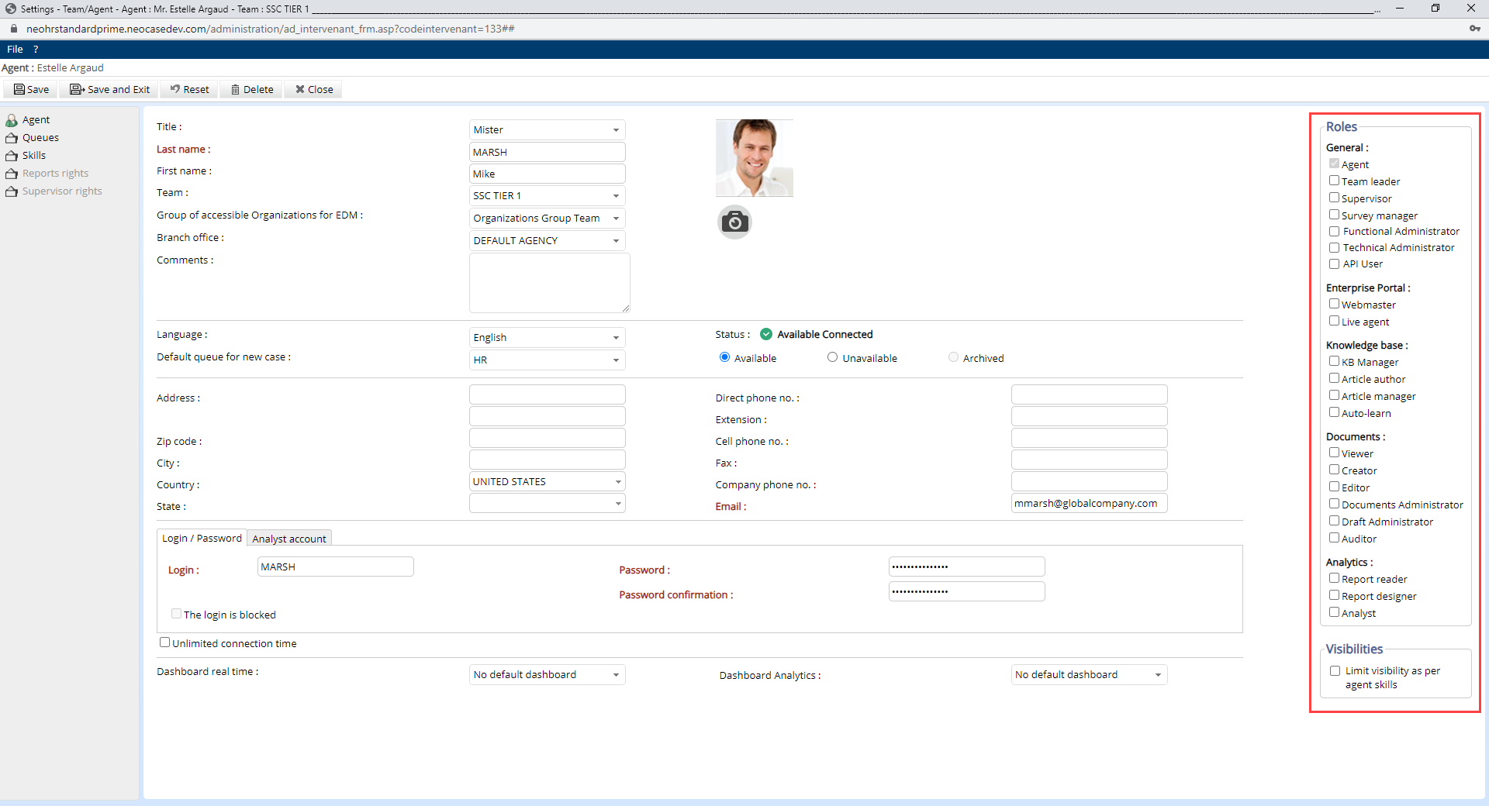Click the camera icon to change agent photo
The width and height of the screenshot is (1489, 806).
click(x=734, y=222)
